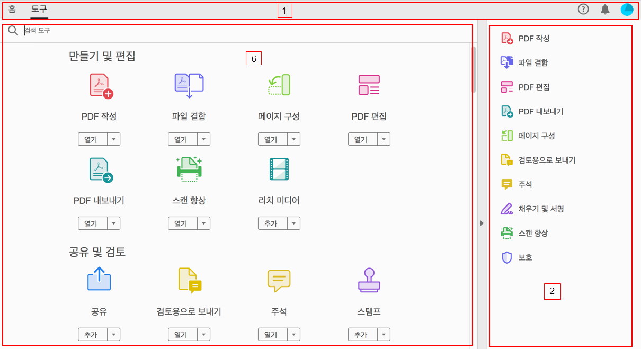Click the help question mark icon
Screen dimensions: 641x349
[x=583, y=9]
